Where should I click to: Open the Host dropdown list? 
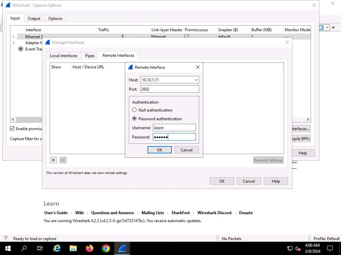196,80
